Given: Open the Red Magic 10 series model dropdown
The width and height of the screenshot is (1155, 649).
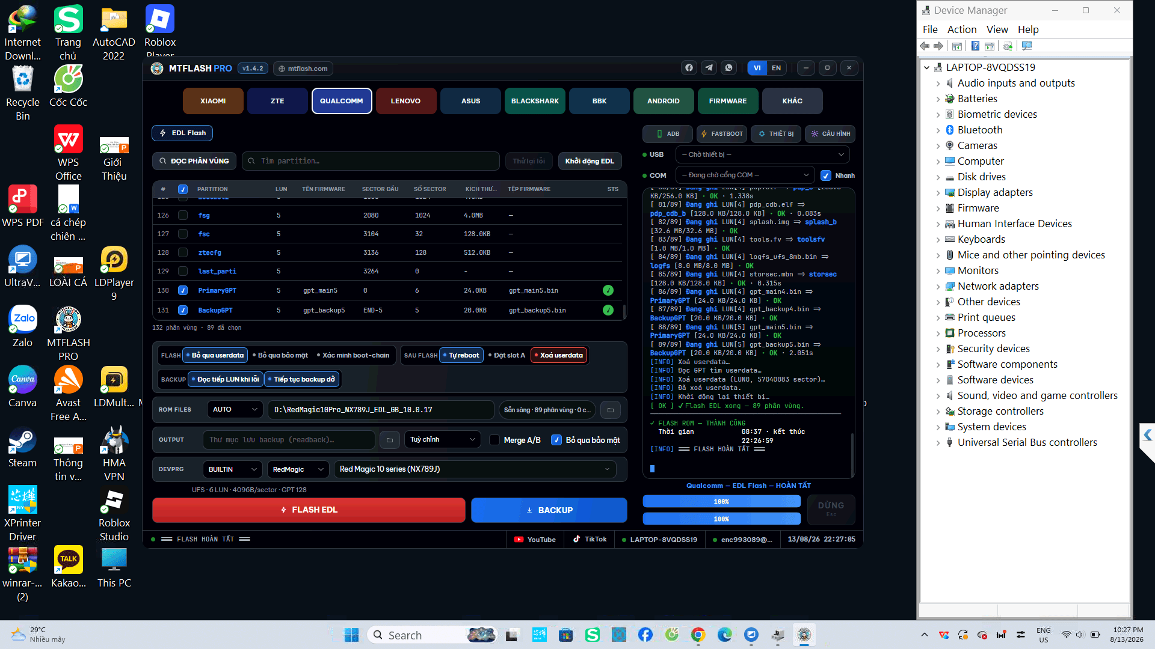Looking at the screenshot, I should click(475, 469).
